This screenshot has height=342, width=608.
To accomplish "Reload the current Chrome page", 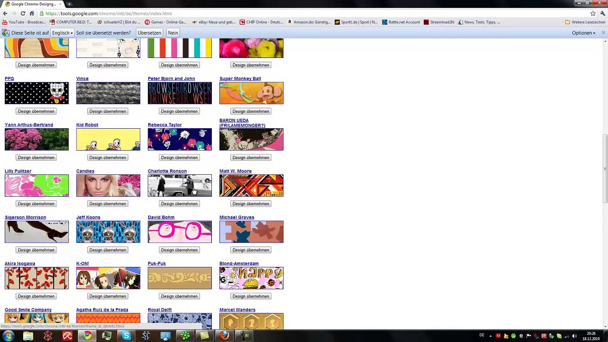I will [x=23, y=13].
